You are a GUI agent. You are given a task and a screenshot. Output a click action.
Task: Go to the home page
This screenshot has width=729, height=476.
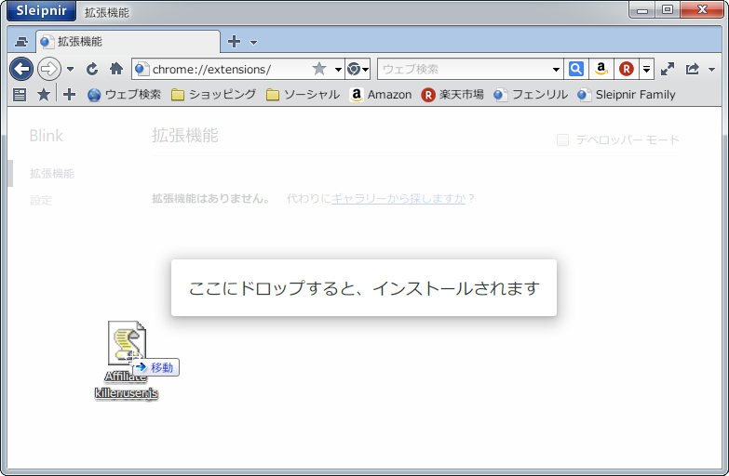116,69
